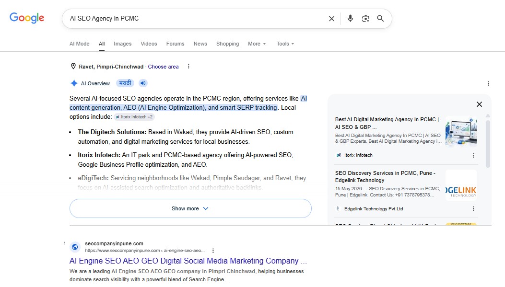Open three-dot menu for seocompanyinpune result
Image resolution: width=505 pixels, height=287 pixels.
coord(213,251)
